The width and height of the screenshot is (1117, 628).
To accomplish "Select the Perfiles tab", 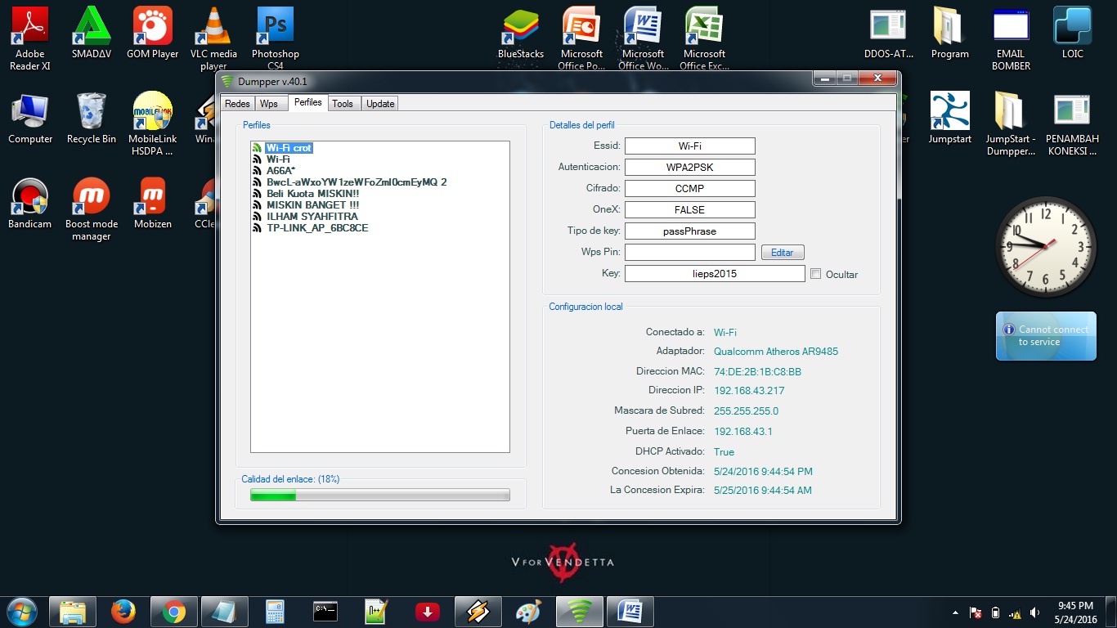I will [x=308, y=102].
